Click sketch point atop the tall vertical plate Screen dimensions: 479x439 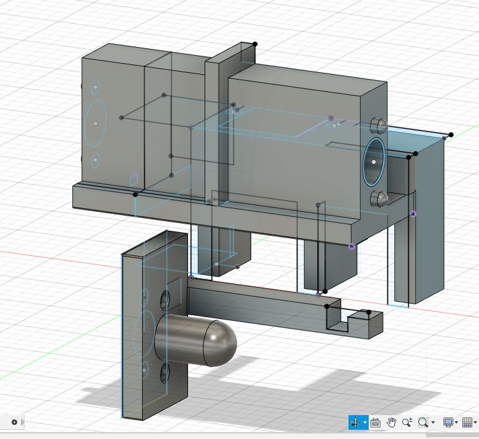[255, 43]
